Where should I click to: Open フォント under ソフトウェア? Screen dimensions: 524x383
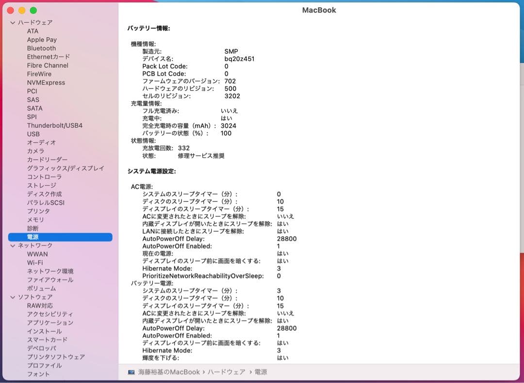[x=38, y=374]
